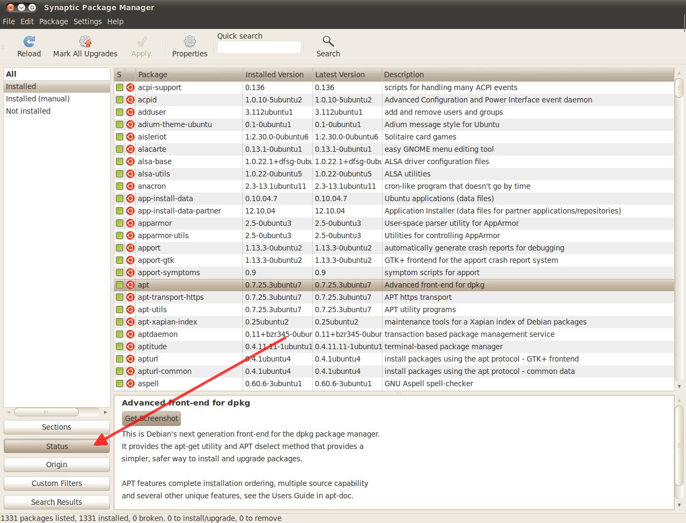Click the Ubuntu support icon for alsa-base

(130, 161)
